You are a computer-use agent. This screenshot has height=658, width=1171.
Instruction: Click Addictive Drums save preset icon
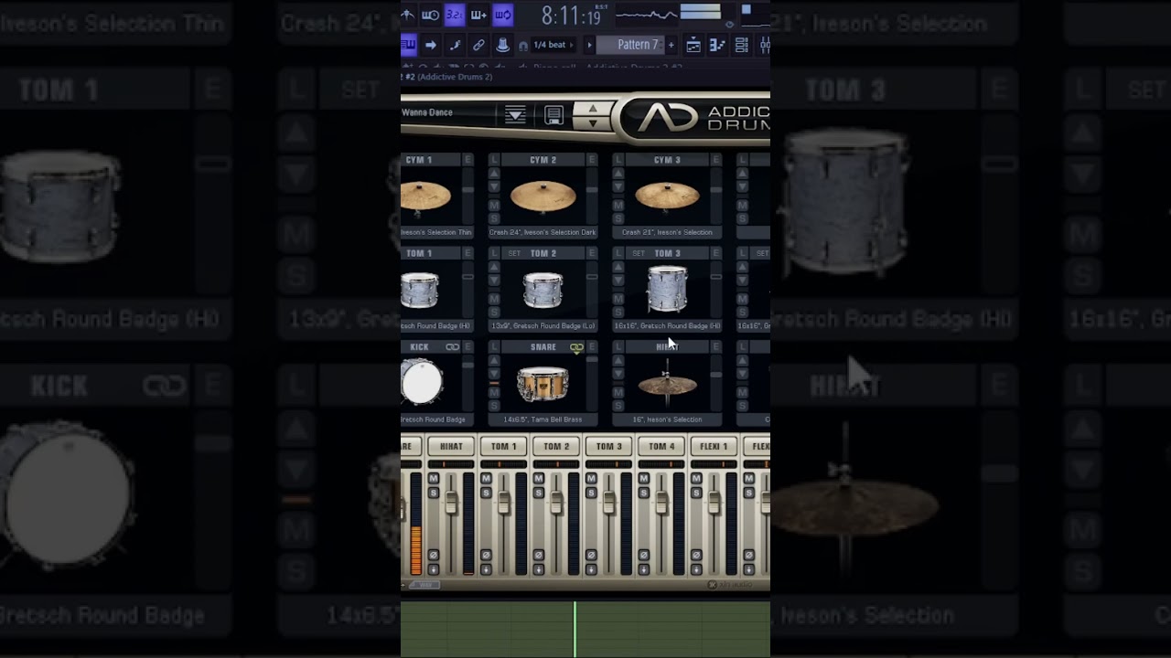(x=553, y=115)
